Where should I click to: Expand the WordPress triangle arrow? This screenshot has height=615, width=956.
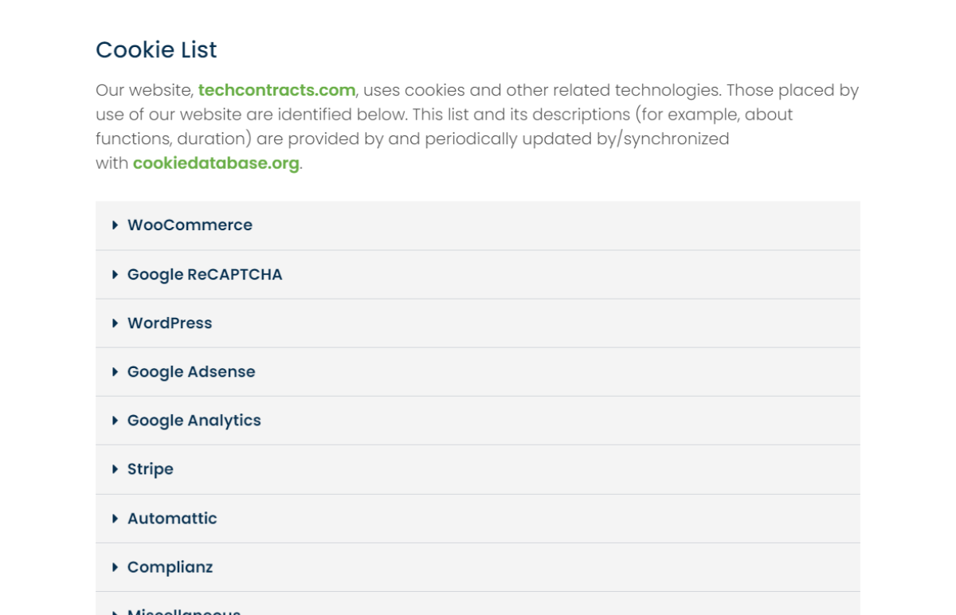point(115,323)
